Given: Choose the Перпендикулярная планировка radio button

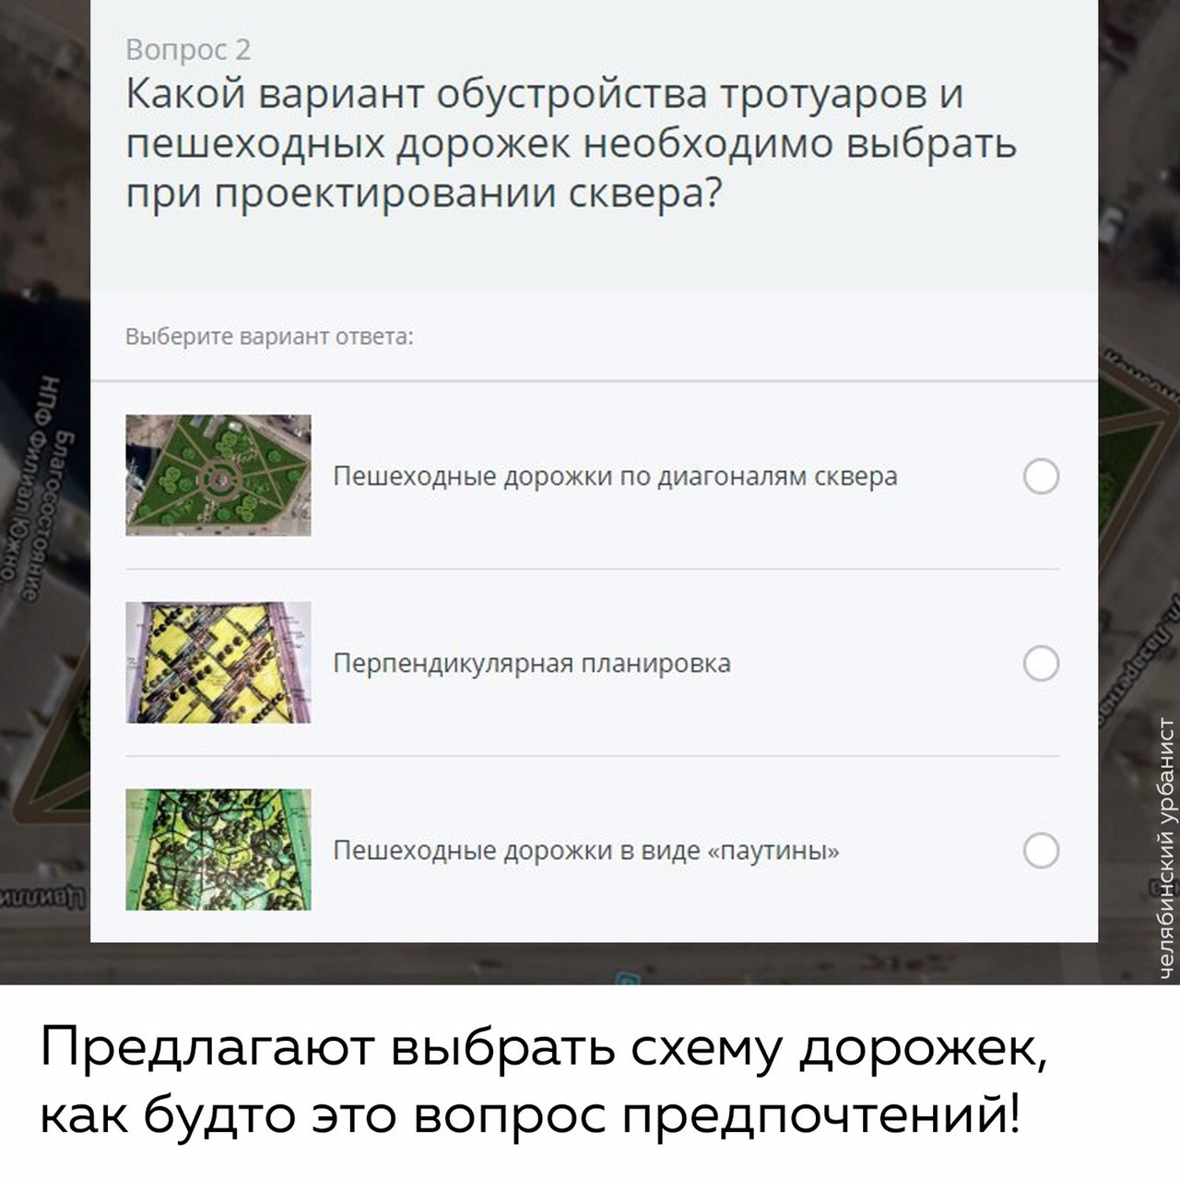Looking at the screenshot, I should tap(1041, 663).
